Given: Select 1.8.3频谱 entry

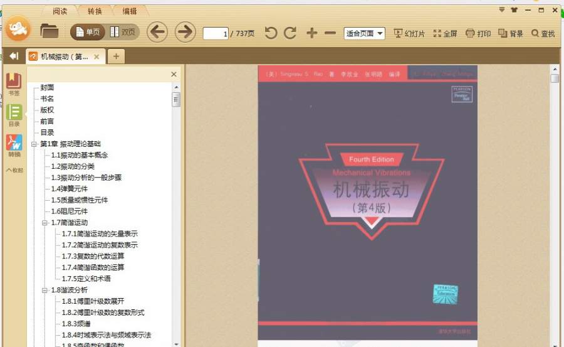Looking at the screenshot, I should 76,324.
